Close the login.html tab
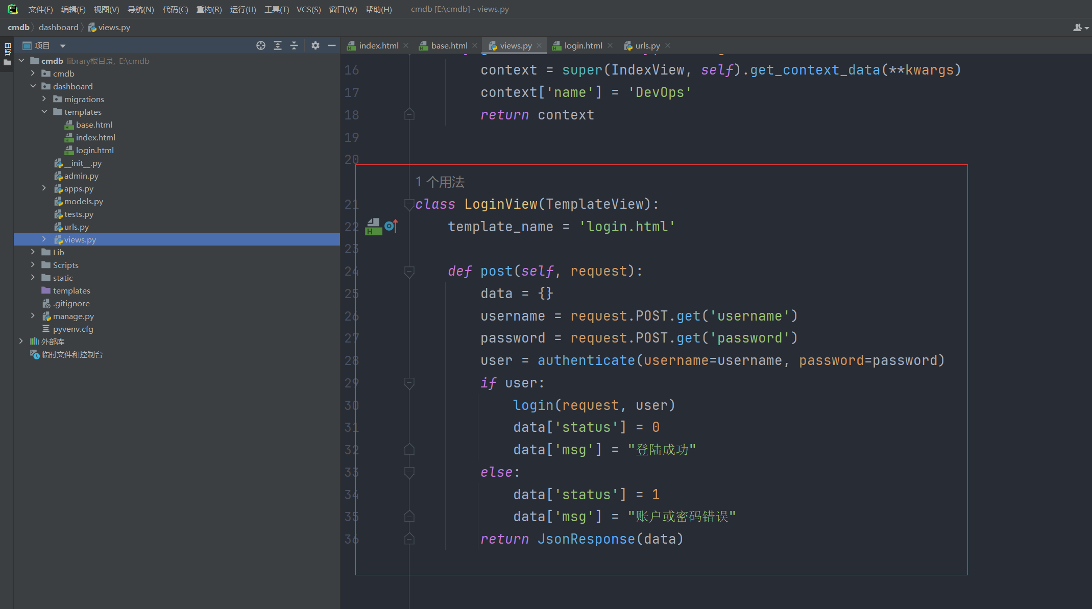This screenshot has width=1092, height=609. coord(610,45)
